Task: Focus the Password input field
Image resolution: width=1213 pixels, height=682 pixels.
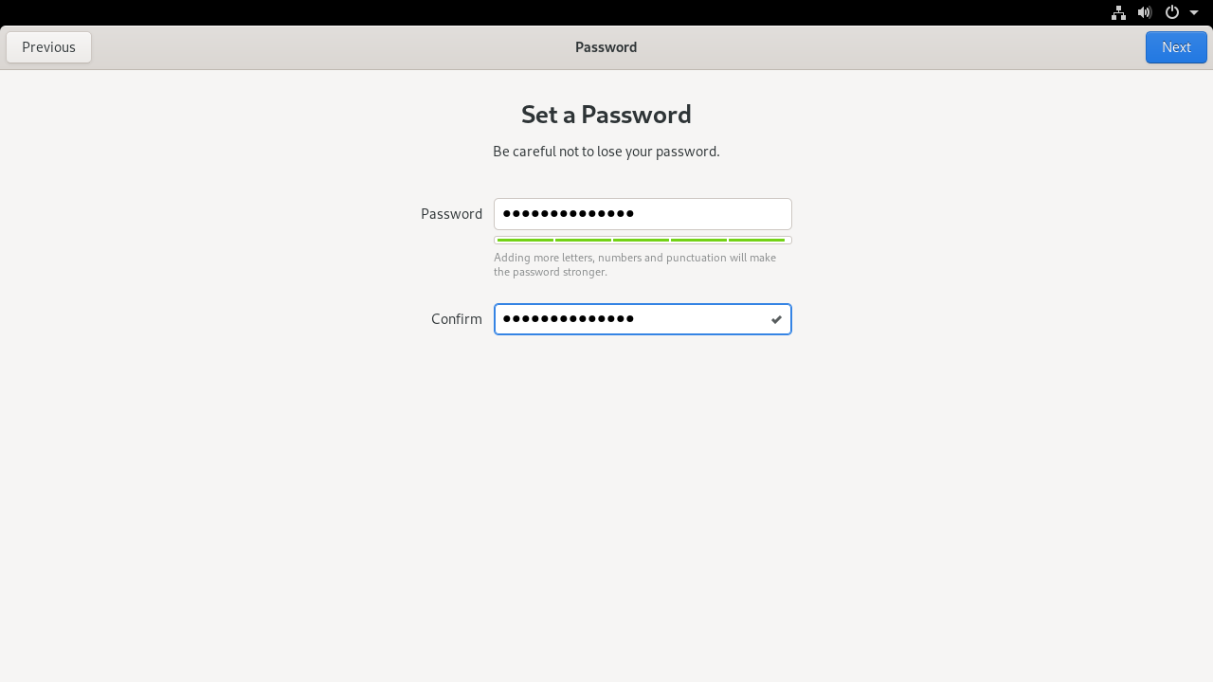Action: tap(643, 214)
